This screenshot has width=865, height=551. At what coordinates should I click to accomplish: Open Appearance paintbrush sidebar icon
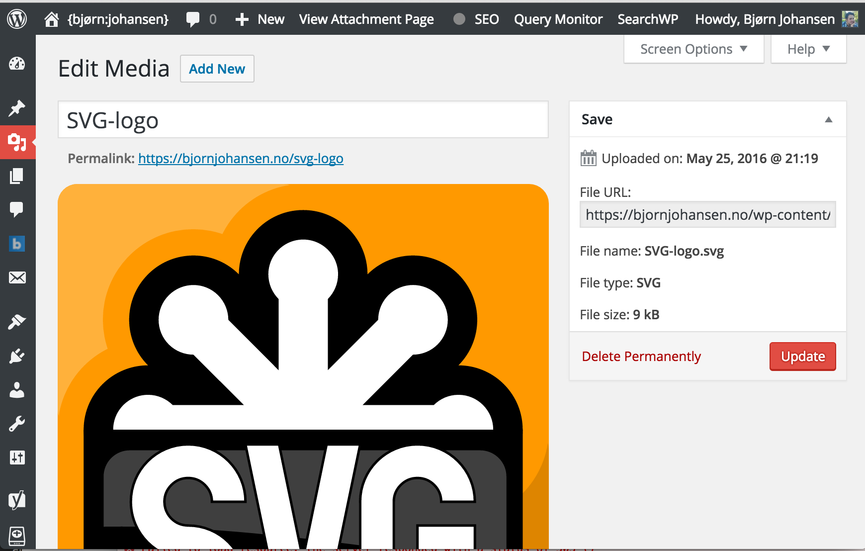coord(17,322)
